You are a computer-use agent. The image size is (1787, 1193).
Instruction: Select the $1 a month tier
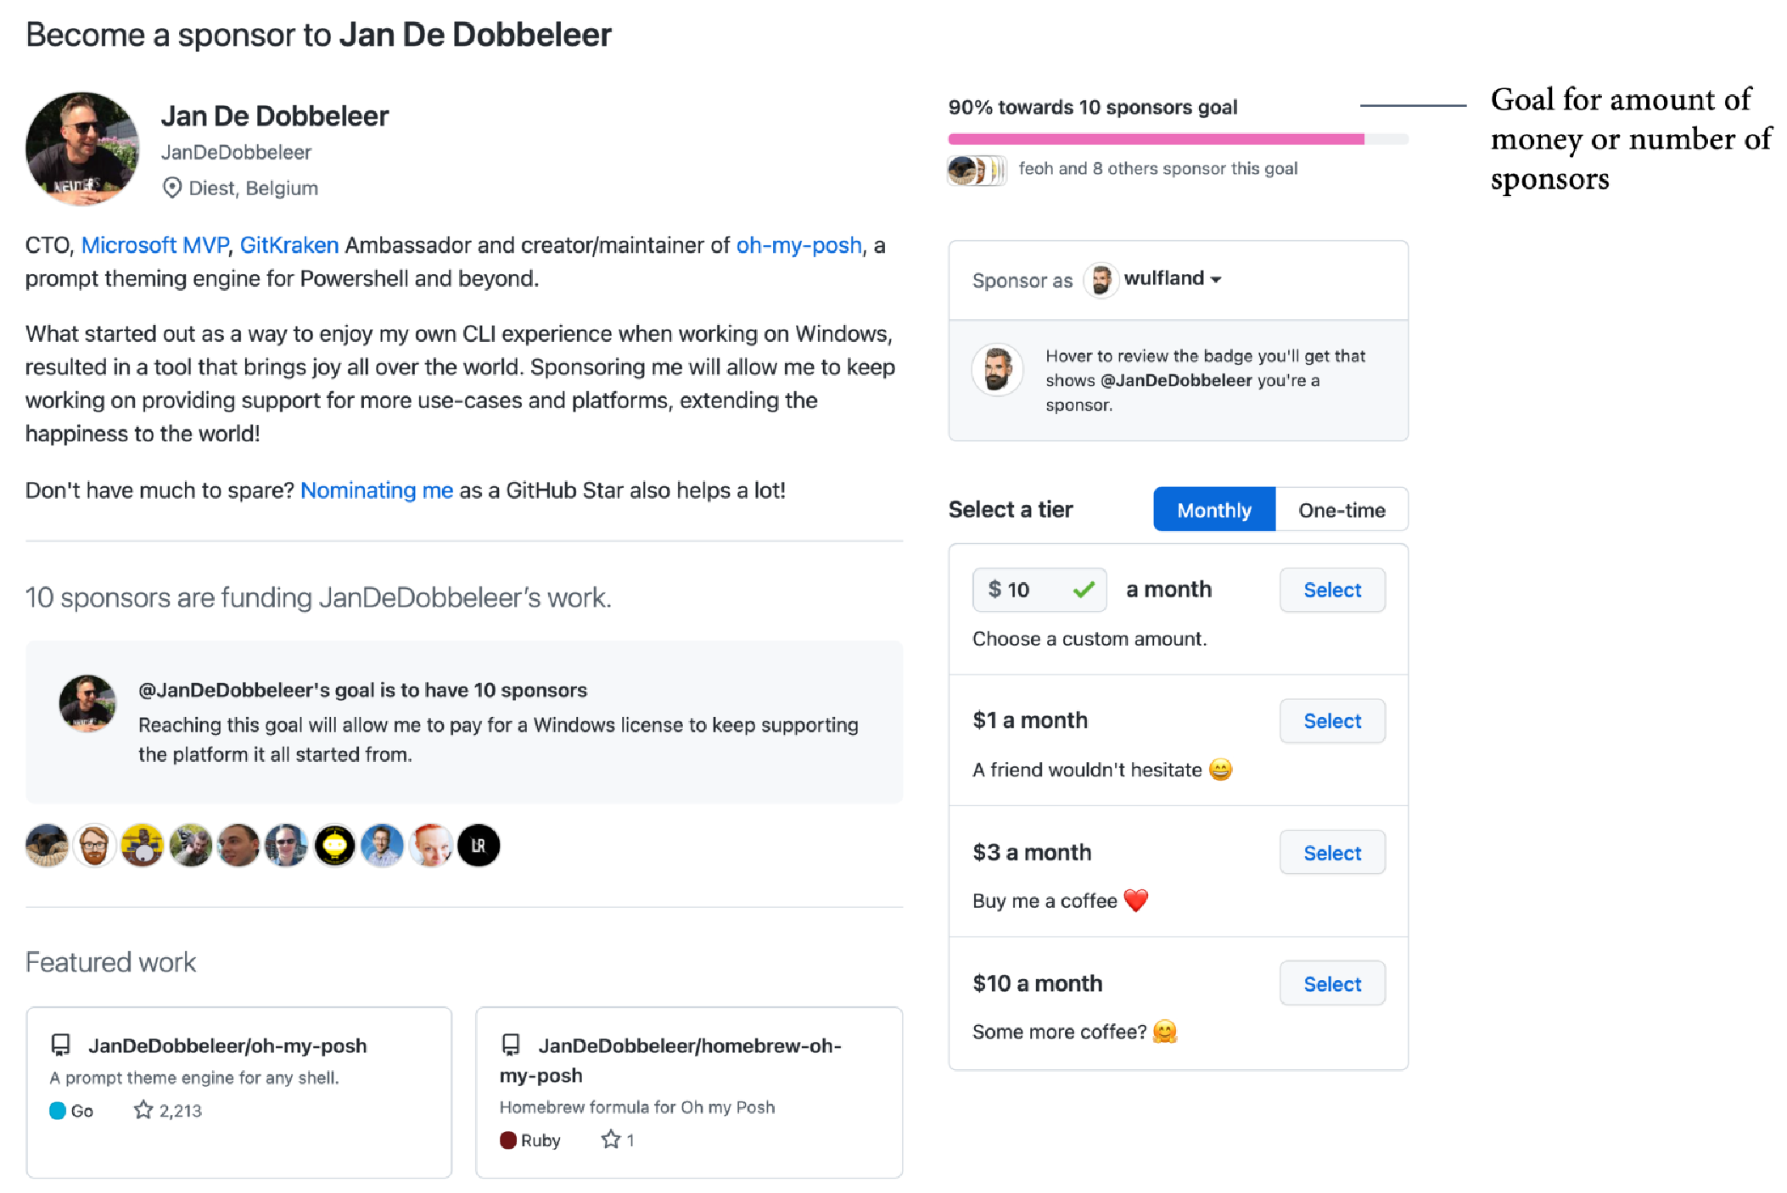[x=1332, y=720]
